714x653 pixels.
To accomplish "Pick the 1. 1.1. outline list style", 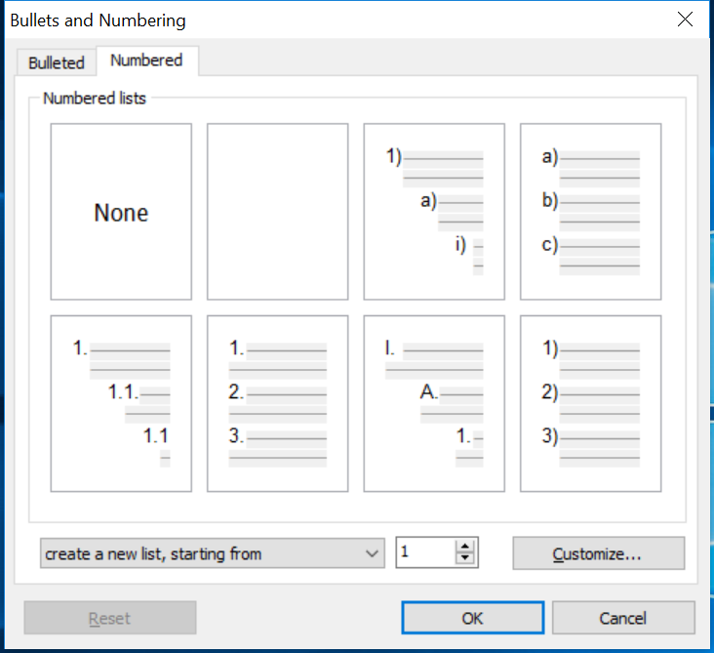I will click(x=121, y=403).
